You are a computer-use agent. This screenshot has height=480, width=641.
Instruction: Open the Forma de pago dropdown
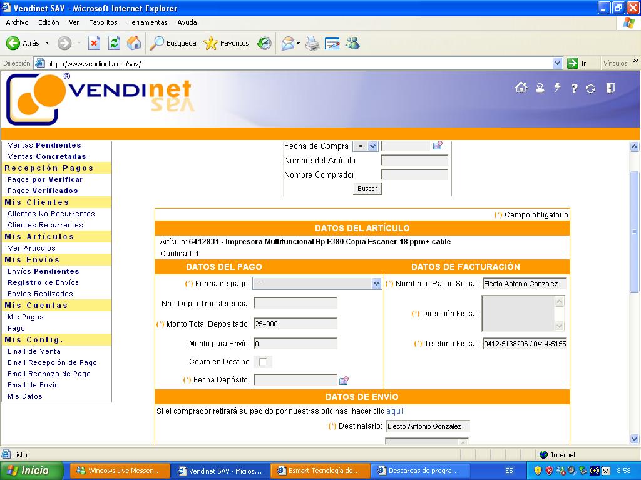[x=317, y=284]
